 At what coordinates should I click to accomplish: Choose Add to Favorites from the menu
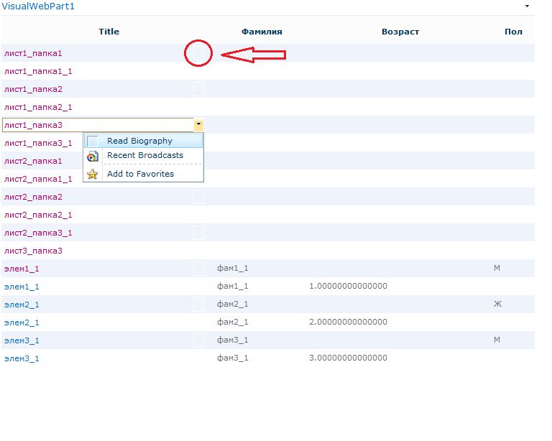click(143, 174)
